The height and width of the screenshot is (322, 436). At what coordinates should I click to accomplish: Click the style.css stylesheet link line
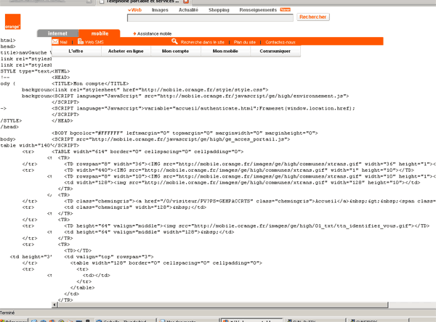[x=160, y=90]
